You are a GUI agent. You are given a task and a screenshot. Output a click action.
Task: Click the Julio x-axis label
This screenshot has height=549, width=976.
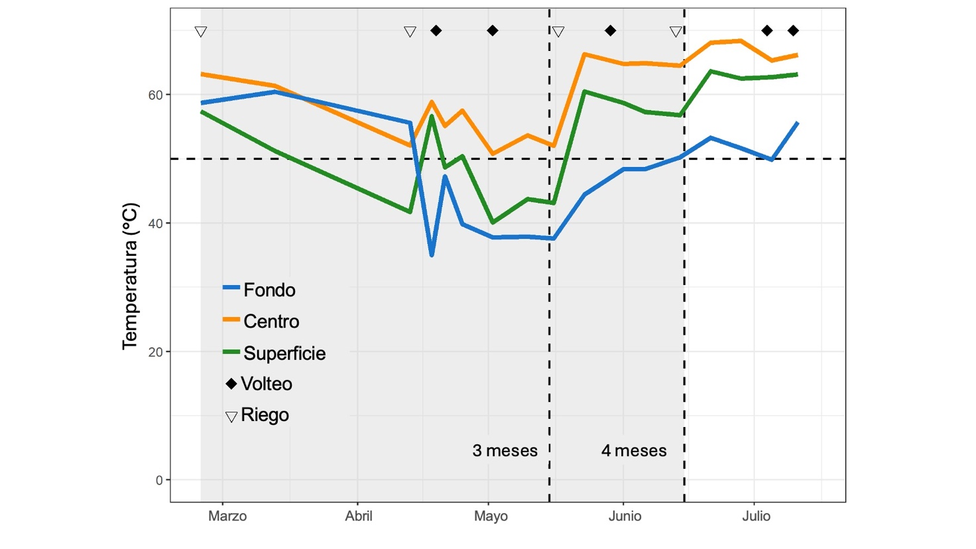pyautogui.click(x=756, y=517)
